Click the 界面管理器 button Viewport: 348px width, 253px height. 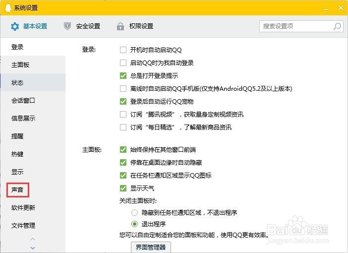click(151, 247)
